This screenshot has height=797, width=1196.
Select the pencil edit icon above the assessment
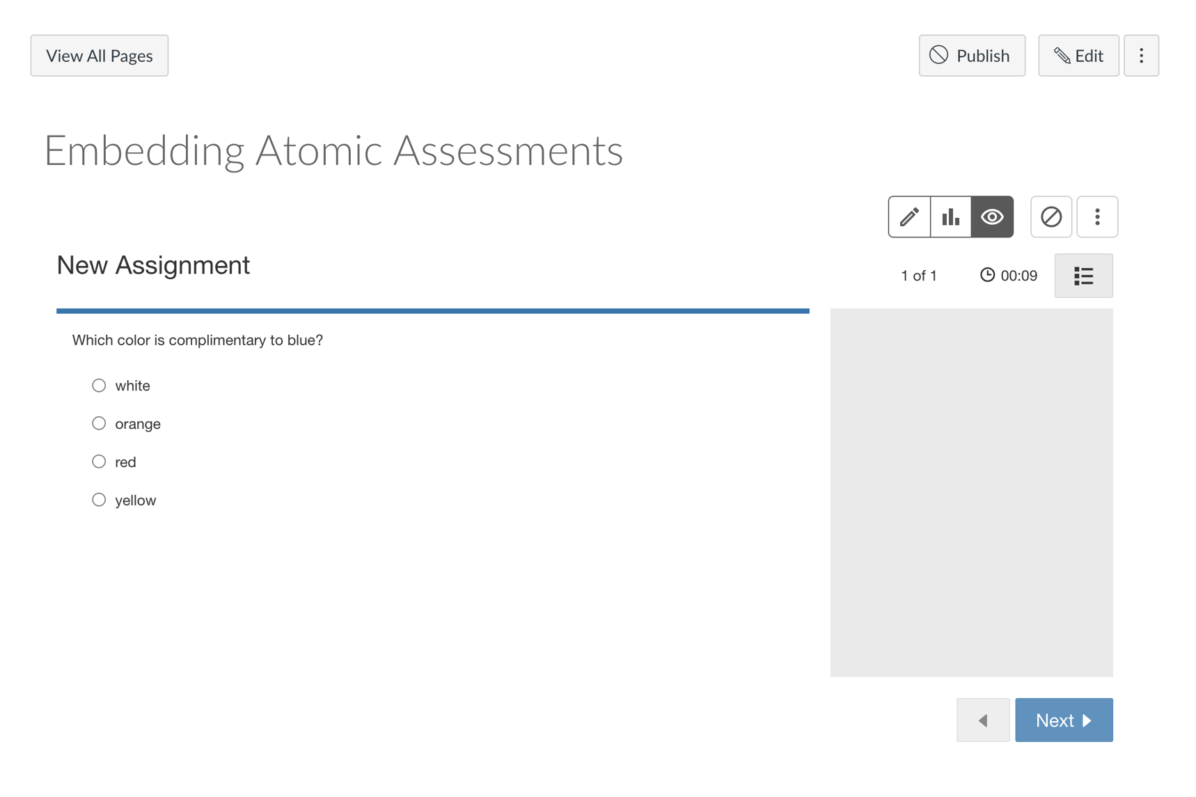[x=909, y=216]
